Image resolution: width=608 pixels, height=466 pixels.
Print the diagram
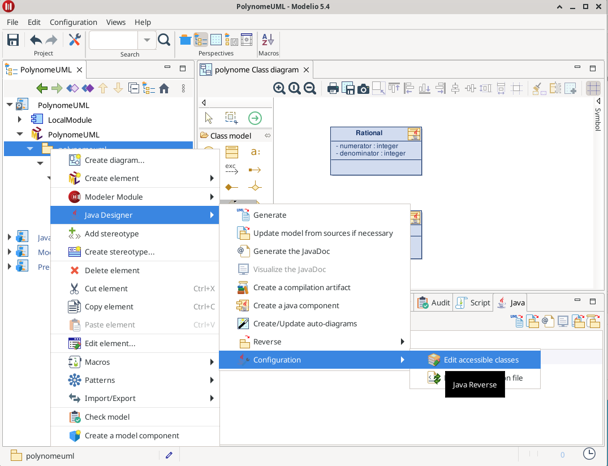(x=333, y=89)
